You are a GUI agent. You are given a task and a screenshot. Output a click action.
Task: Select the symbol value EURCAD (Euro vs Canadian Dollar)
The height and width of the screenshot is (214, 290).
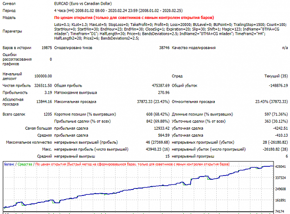coord(83,4)
